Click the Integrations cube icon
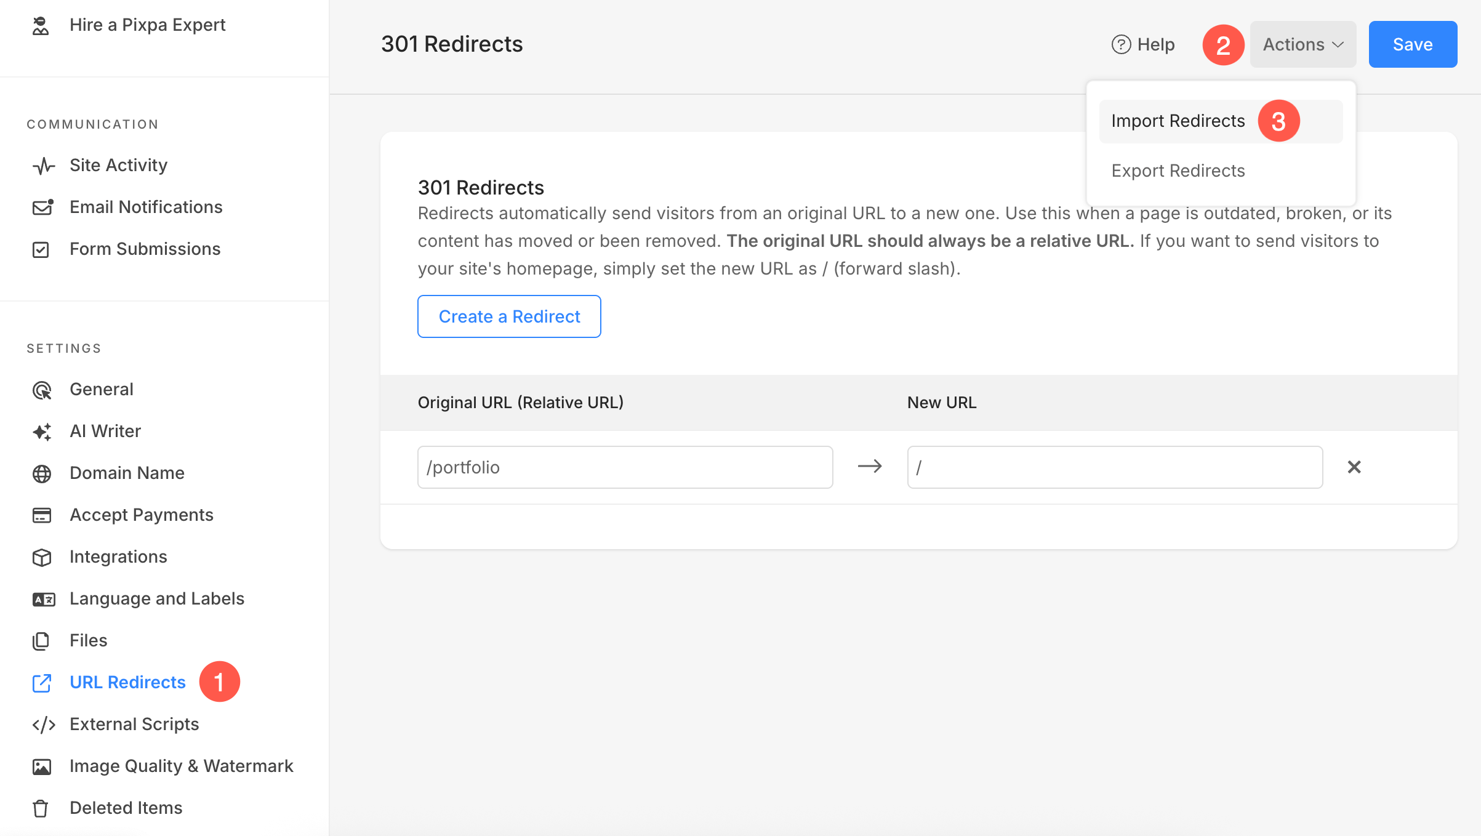This screenshot has width=1481, height=836. tap(42, 557)
